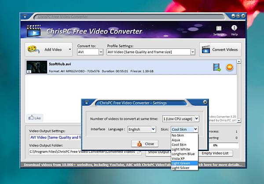Choose Longhorn Blue from the skin list
The width and height of the screenshot is (264, 184).
[184, 154]
